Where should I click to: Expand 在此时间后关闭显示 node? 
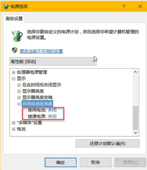coord(19,85)
